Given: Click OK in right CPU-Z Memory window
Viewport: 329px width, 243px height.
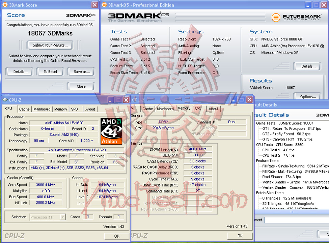Looking at the screenshot, I should click(240, 236).
